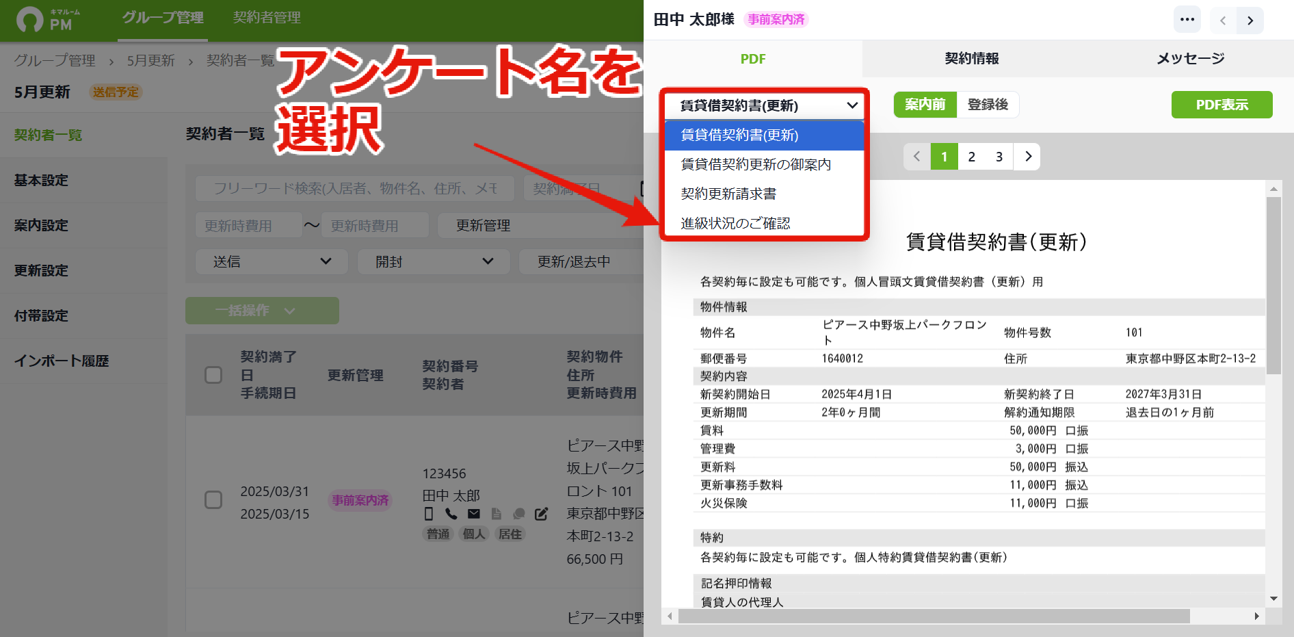Open the 契約者管理 top navigation tab

tap(267, 18)
